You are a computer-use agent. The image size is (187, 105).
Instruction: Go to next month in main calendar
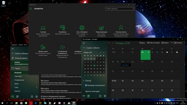pyautogui.click(x=113, y=43)
